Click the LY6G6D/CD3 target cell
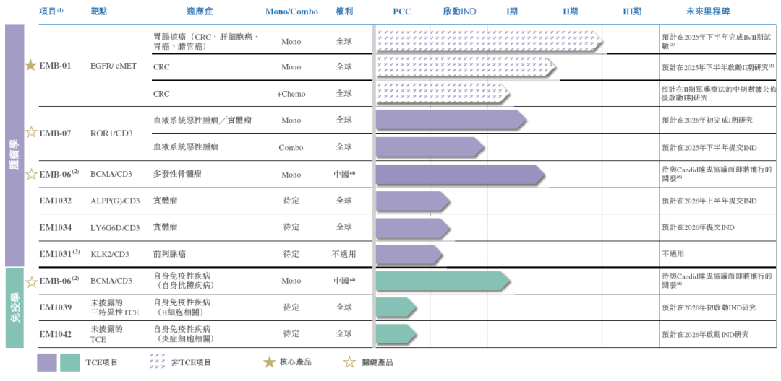The width and height of the screenshot is (781, 381). [x=115, y=227]
